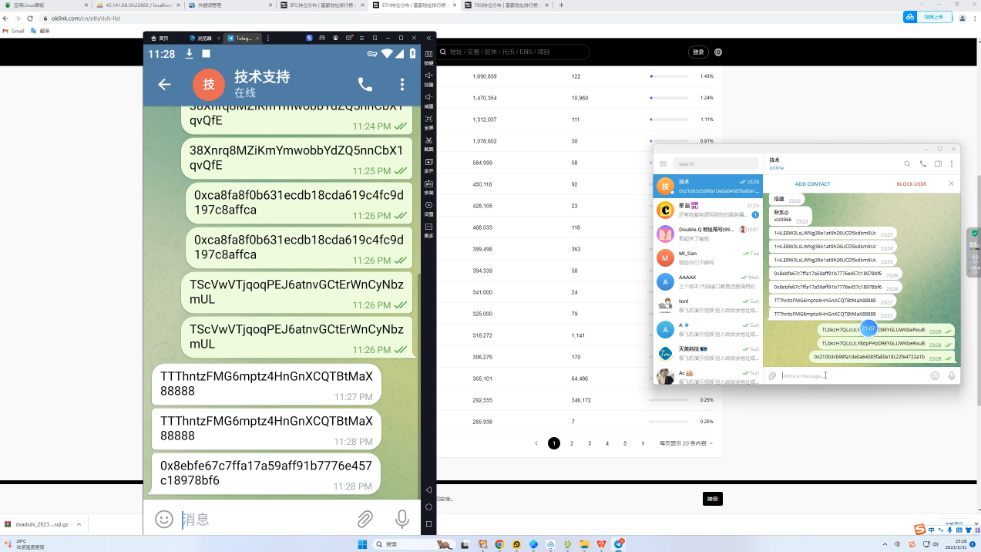981x552 pixels.
Task: Open Windows Start menu on taskbar
Action: (x=361, y=544)
